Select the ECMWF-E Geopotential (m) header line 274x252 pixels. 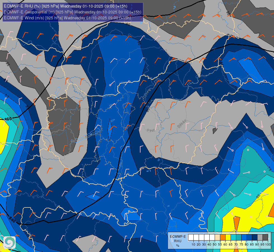[72, 12]
